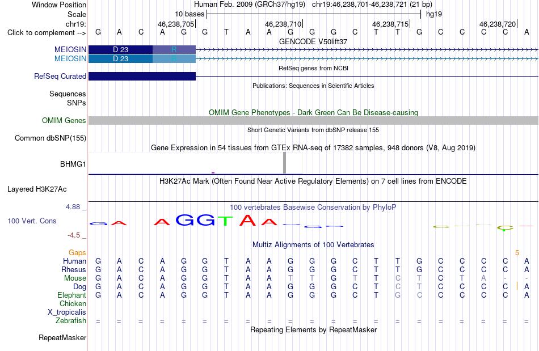Viewport: 539px width, 351px height.
Task: Click the GENCODE V50lift37 track title
Action: point(313,41)
